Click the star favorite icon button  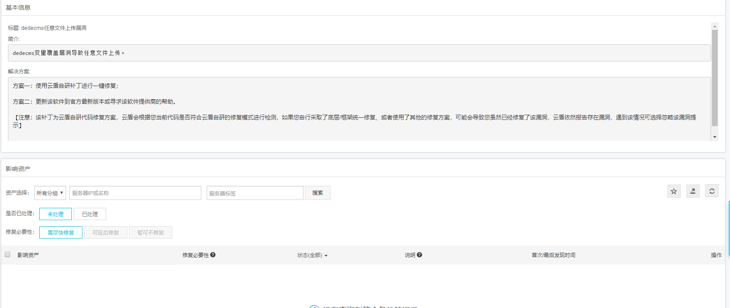[674, 191]
